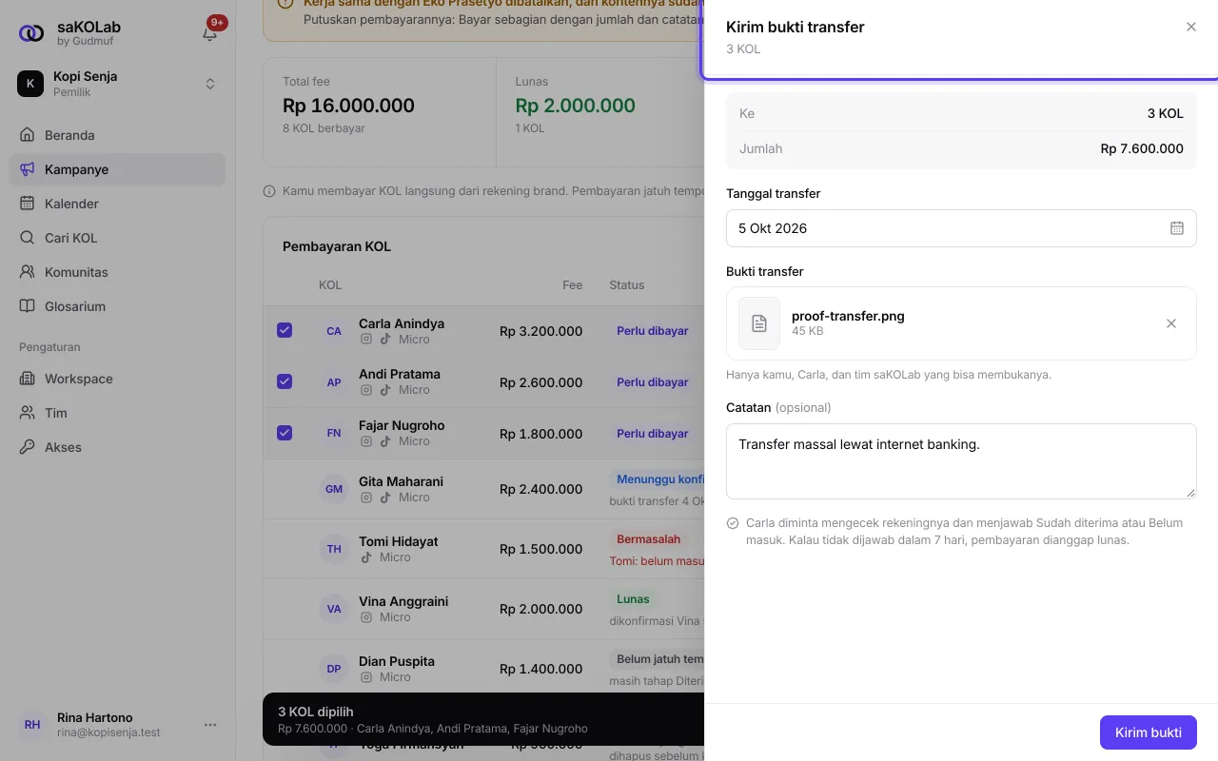Viewport: 1218px width, 761px height.
Task: Uncheck the Carla Anindya row checkbox
Action: tap(285, 330)
